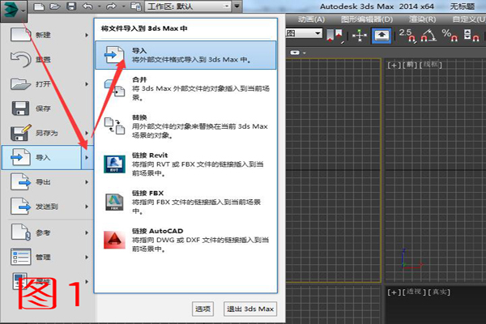
Task: Click the 链接 FBX option
Action: pyautogui.click(x=185, y=202)
